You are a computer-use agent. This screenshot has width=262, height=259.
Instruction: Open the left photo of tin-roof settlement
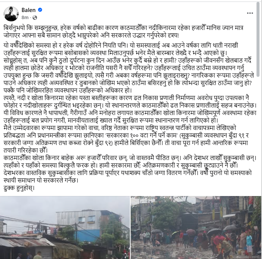click(65, 228)
